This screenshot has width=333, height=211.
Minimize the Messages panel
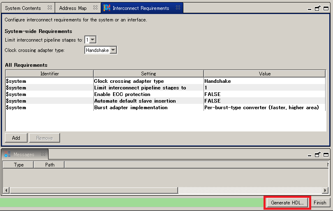(310, 155)
